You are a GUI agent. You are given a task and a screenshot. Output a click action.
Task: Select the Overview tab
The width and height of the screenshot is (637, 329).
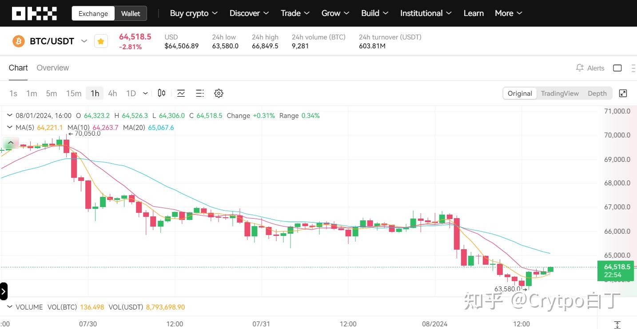(52, 68)
